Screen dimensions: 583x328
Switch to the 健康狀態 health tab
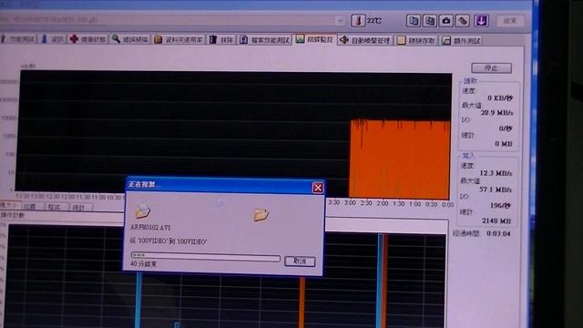click(88, 39)
